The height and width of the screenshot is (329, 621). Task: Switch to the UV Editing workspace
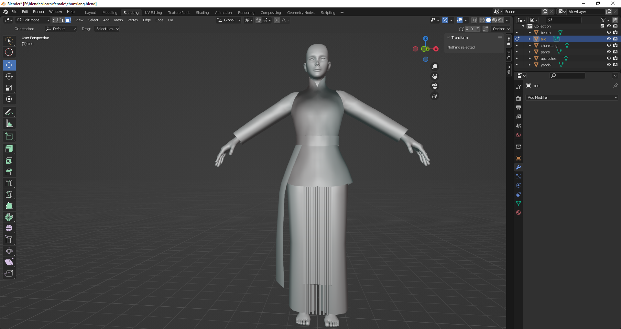pyautogui.click(x=153, y=13)
